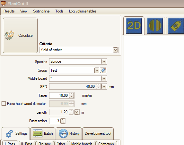Open the Results menu
This screenshot has width=184, height=145.
pyautogui.click(x=9, y=11)
